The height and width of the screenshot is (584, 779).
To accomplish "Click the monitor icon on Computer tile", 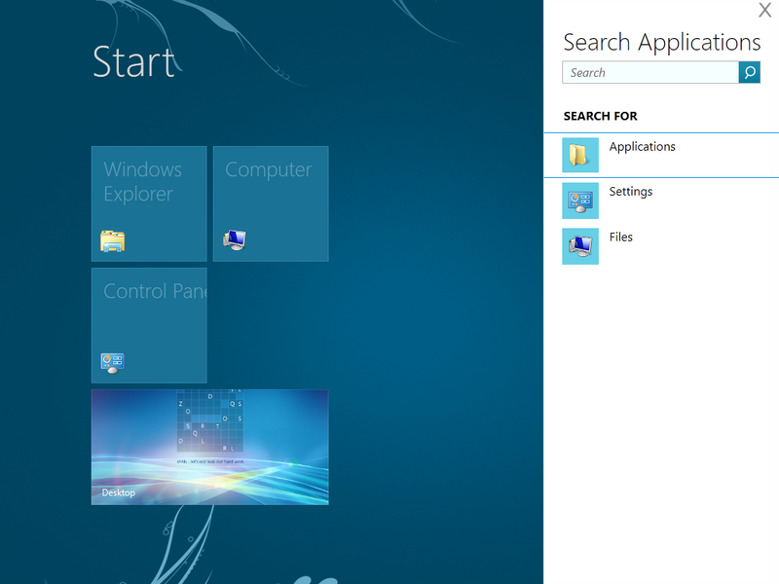I will 235,239.
